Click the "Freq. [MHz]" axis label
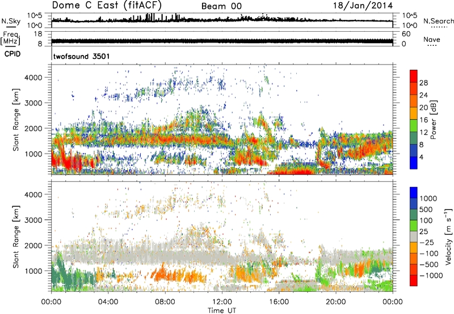 coord(10,39)
